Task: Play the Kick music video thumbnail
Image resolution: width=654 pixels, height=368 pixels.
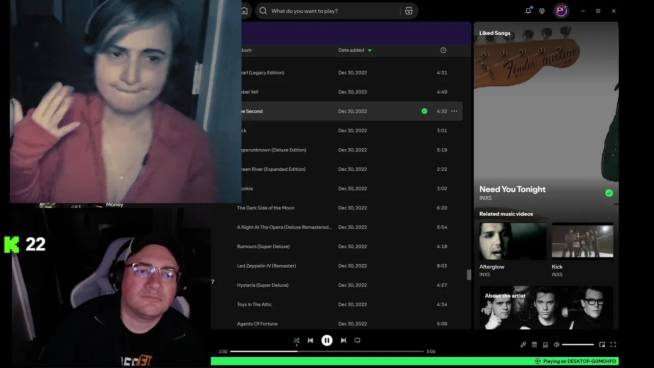Action: pyautogui.click(x=582, y=241)
